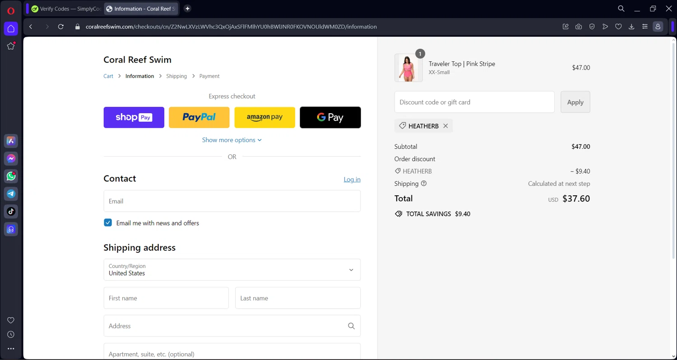The width and height of the screenshot is (677, 360).
Task: Open WhatsApp in sidebar
Action: coord(11,176)
